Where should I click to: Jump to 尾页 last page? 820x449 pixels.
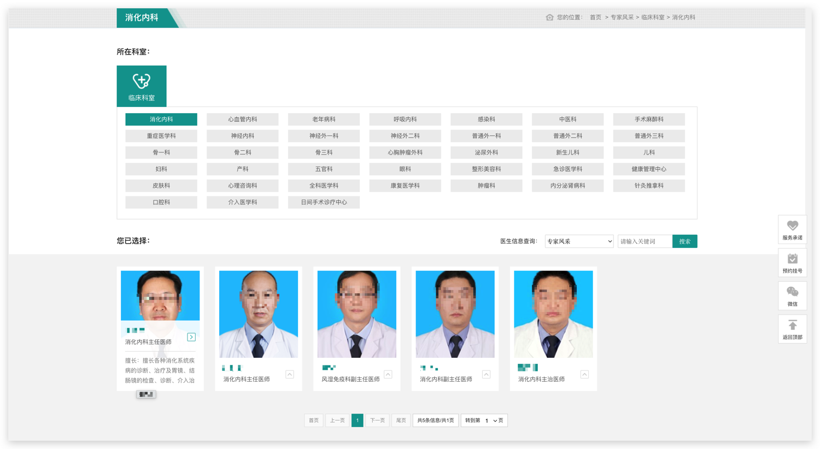pyautogui.click(x=401, y=421)
